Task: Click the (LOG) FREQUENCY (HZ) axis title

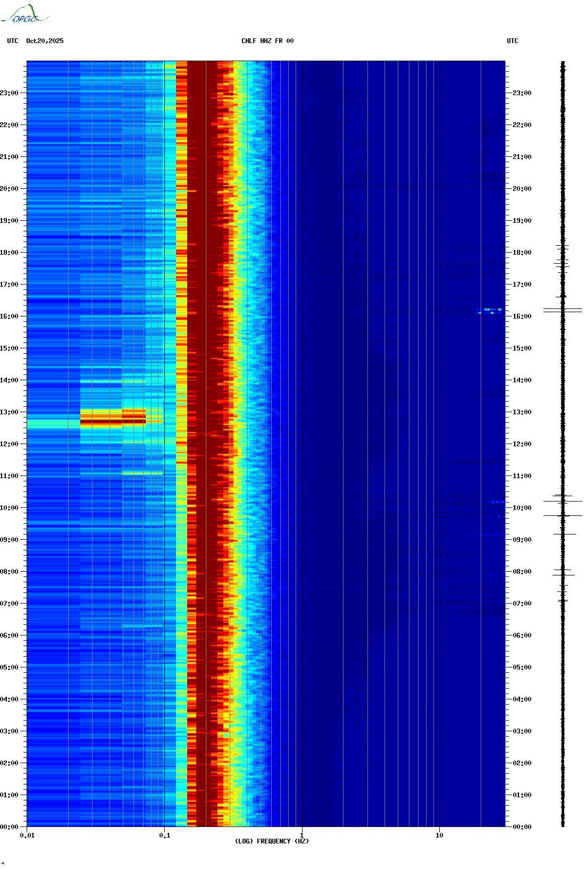Action: tap(272, 841)
